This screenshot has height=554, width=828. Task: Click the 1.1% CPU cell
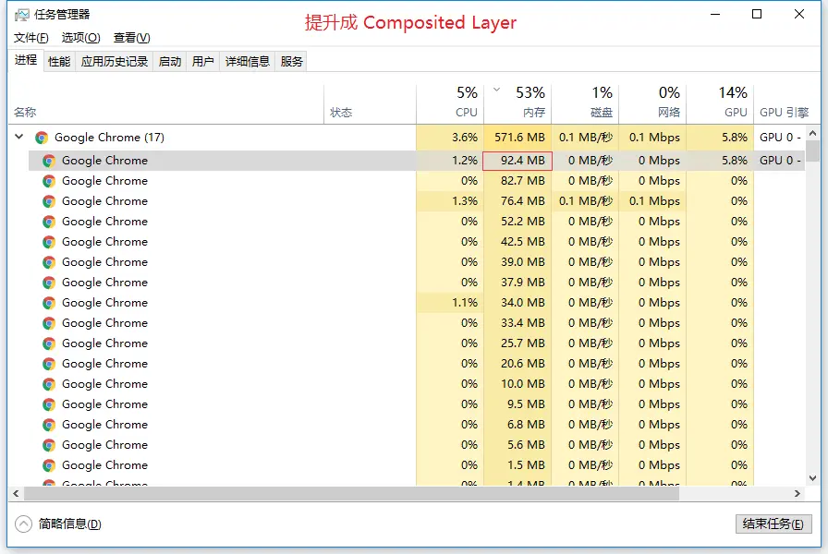click(x=450, y=303)
